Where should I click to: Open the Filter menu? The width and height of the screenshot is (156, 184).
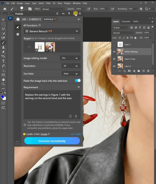pos(48,3)
